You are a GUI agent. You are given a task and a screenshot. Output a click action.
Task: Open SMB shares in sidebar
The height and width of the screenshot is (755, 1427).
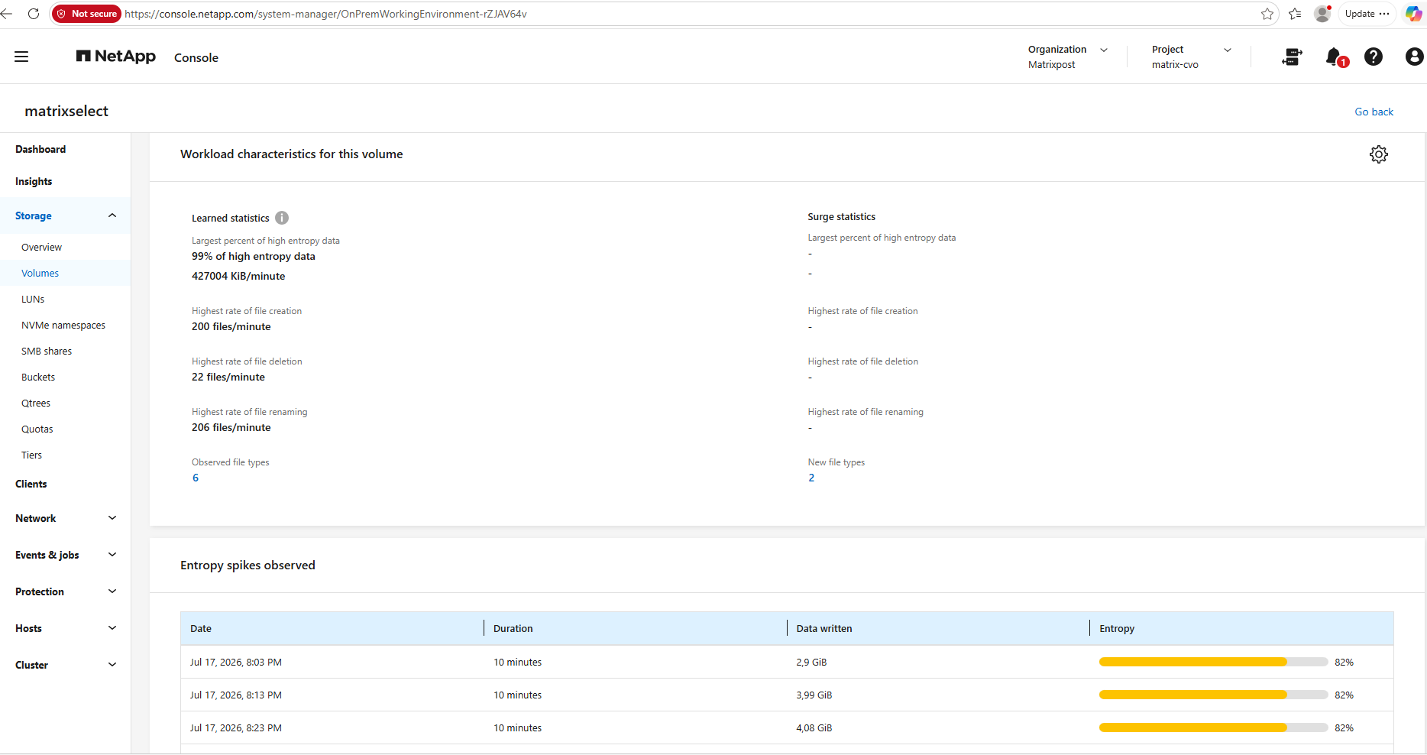click(47, 351)
